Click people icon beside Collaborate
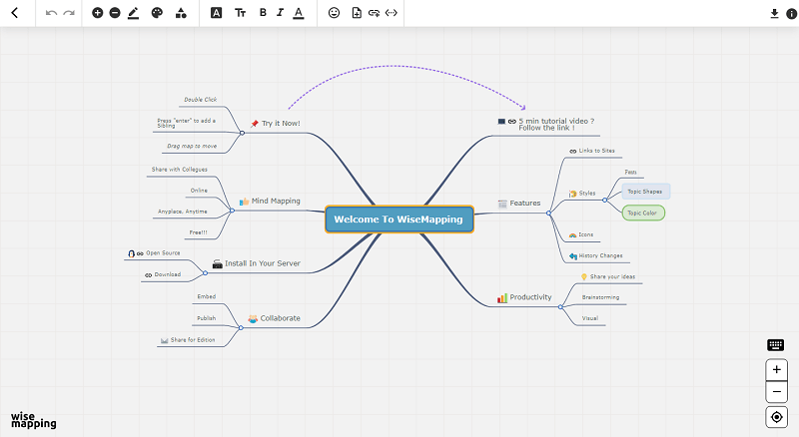Screen dimensions: 799x437 [x=253, y=319]
